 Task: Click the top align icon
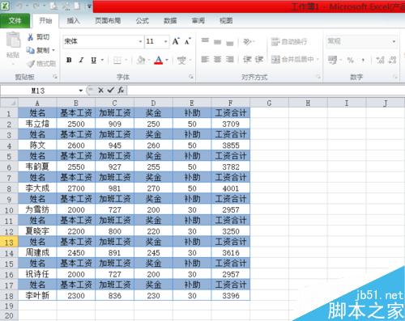[x=205, y=41]
